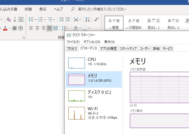Click the paragraph shading bucket icon

[76, 28]
